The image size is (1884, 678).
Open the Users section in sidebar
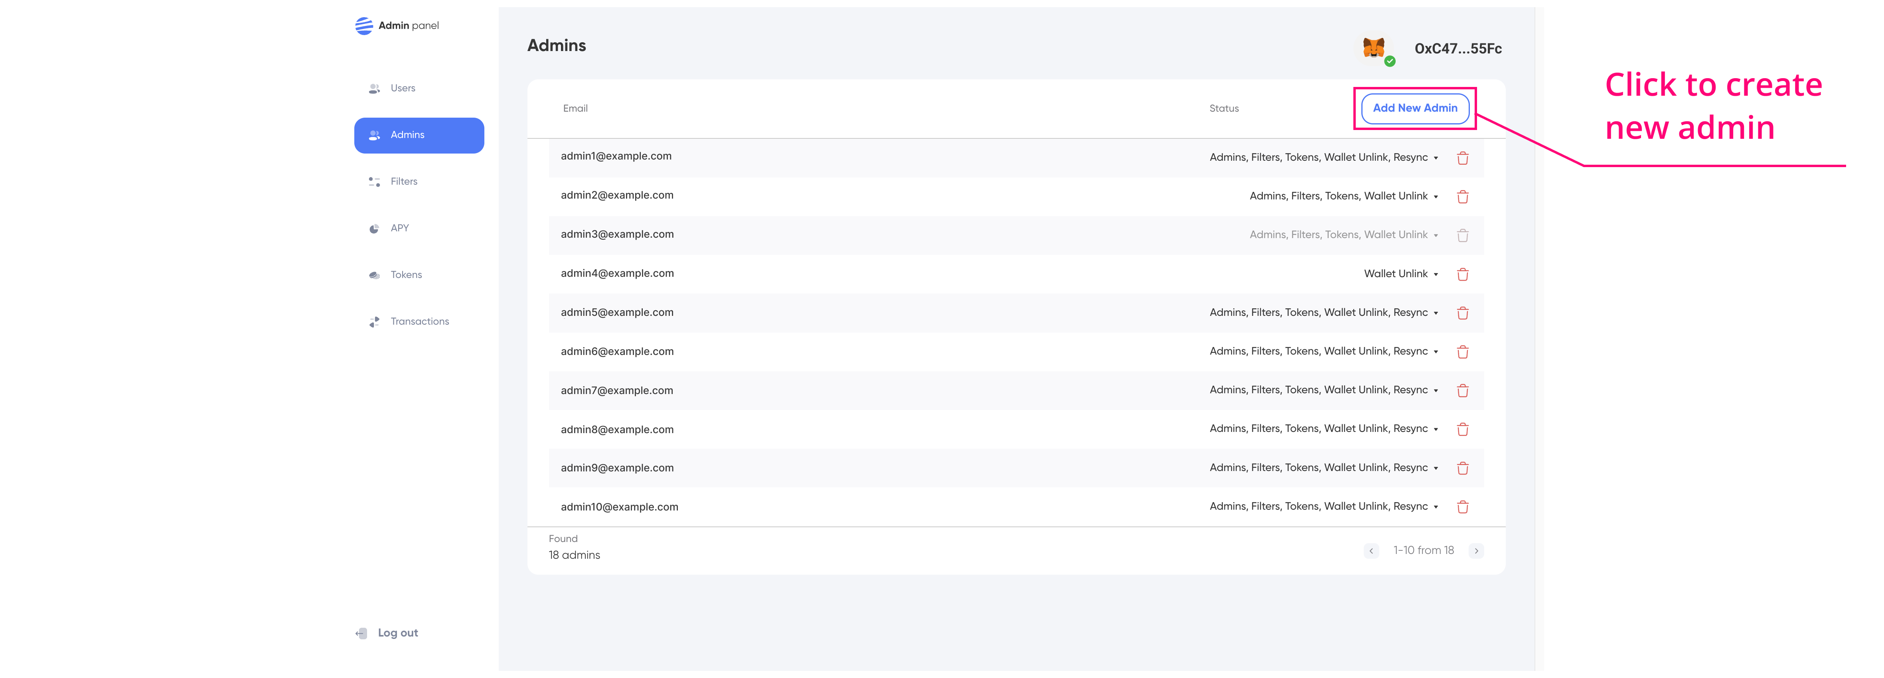point(402,89)
